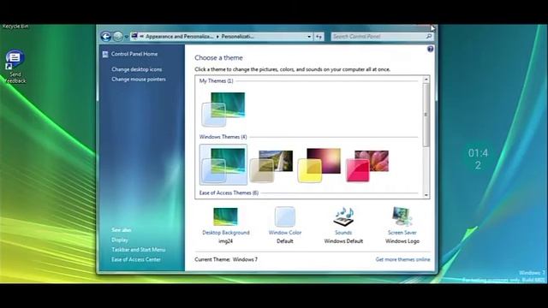Click the Default label under Window Color

[x=285, y=241]
